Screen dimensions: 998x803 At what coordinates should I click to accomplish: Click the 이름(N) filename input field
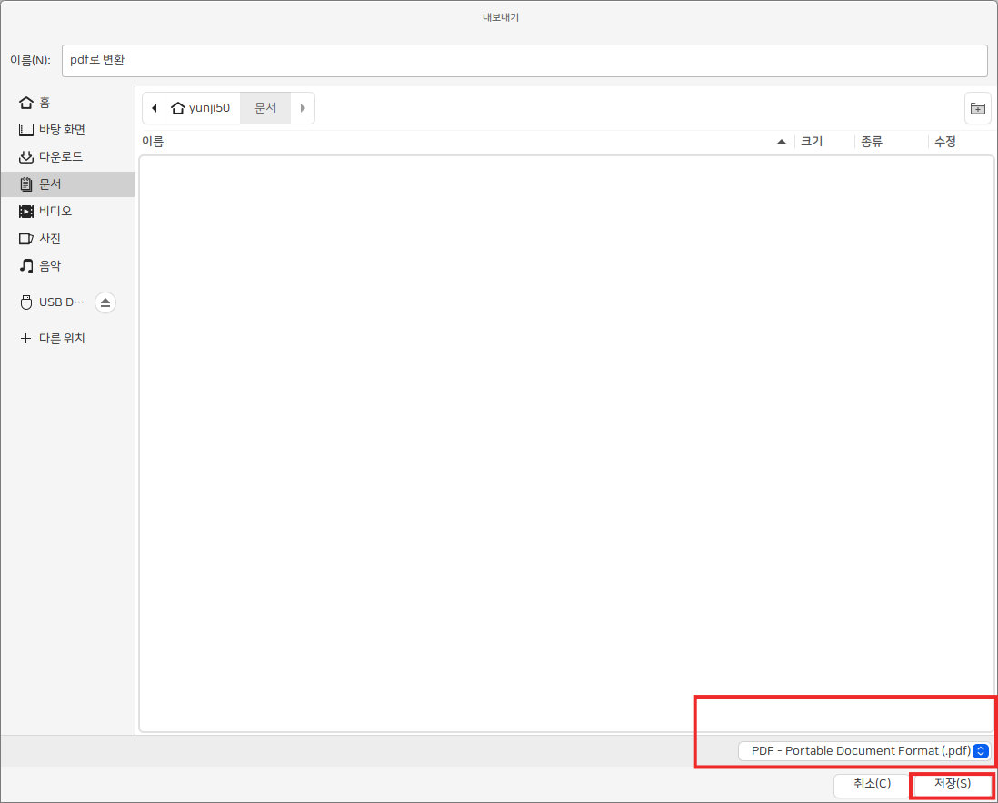pos(524,61)
